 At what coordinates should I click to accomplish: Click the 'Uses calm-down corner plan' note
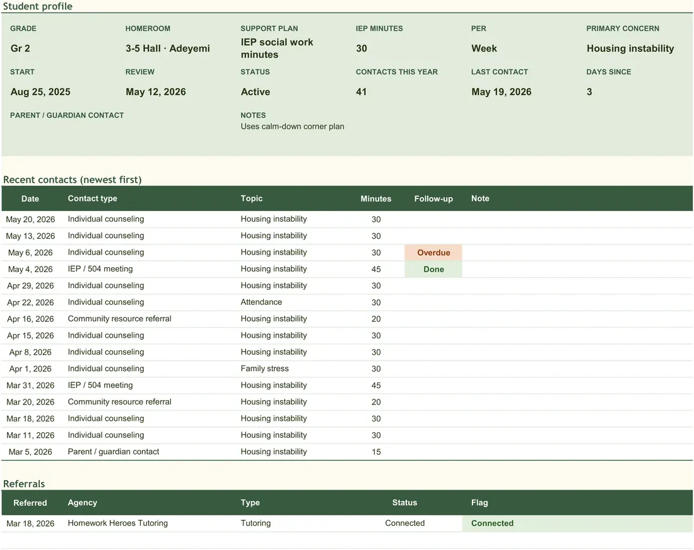(x=293, y=127)
